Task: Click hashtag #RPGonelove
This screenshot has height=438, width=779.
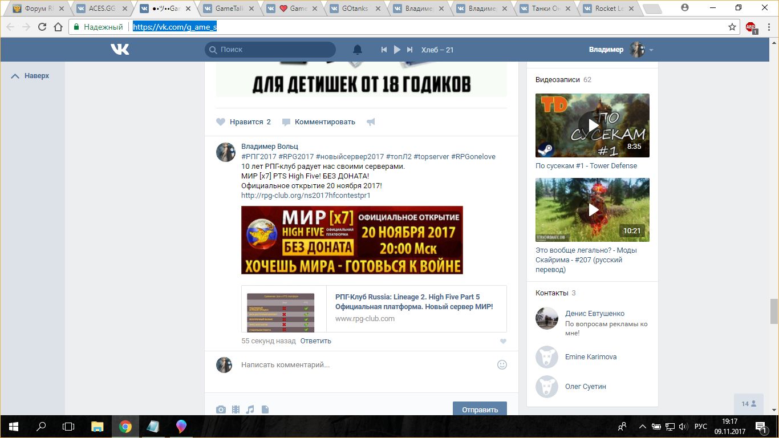Action: [473, 157]
